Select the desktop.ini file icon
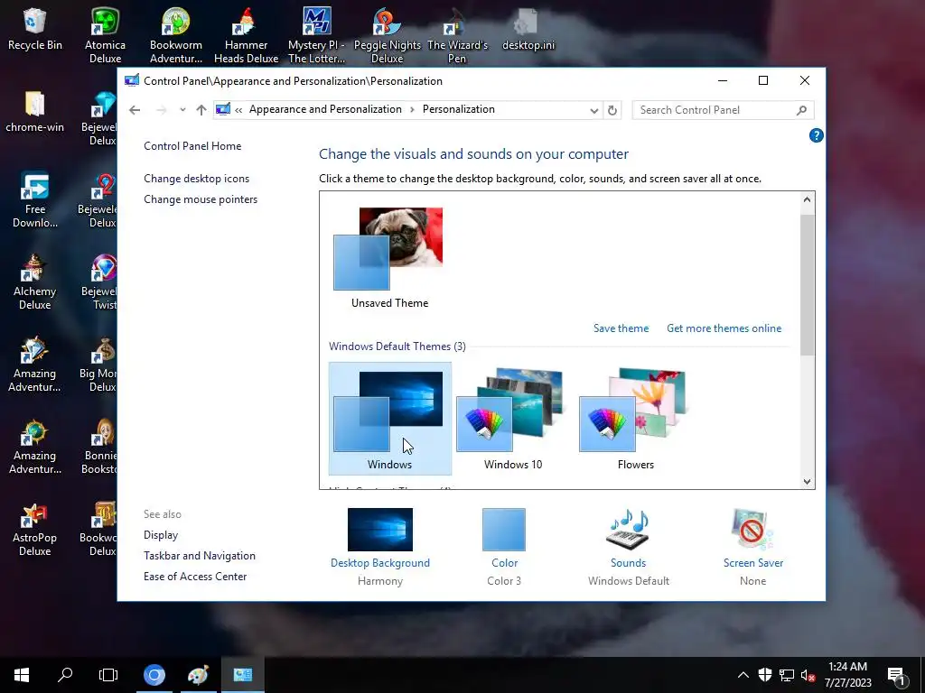Screen dimensions: 925x693 tap(528, 30)
